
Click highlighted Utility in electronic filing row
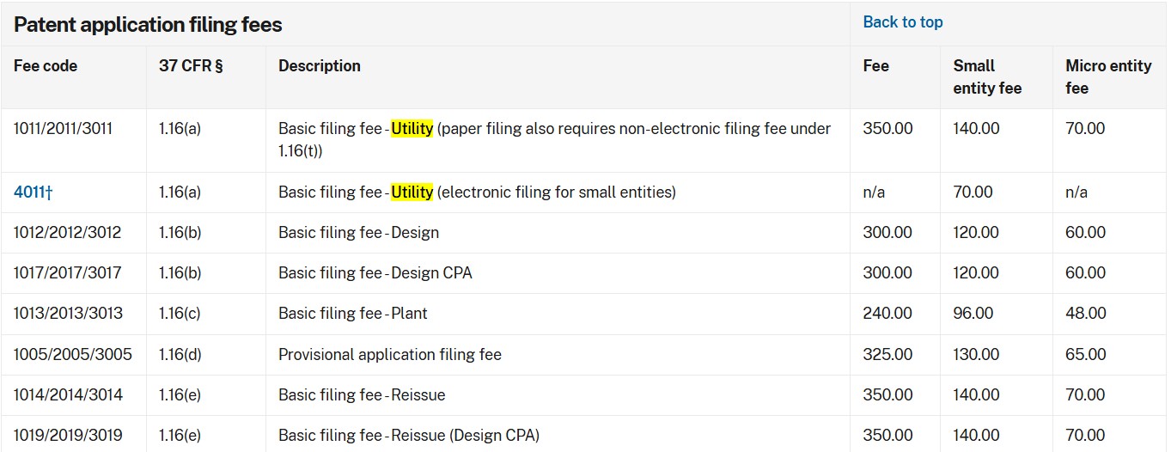(x=412, y=192)
